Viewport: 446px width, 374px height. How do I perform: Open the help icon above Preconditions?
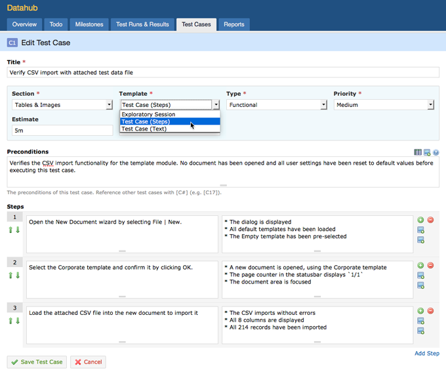coord(436,152)
